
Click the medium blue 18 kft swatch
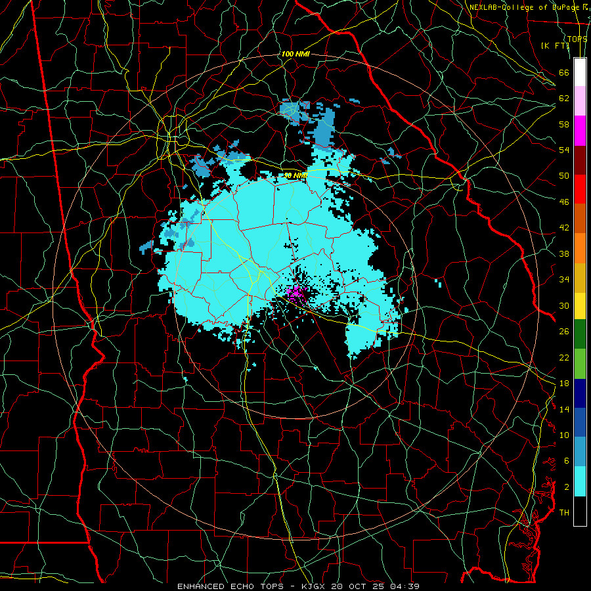click(x=580, y=422)
